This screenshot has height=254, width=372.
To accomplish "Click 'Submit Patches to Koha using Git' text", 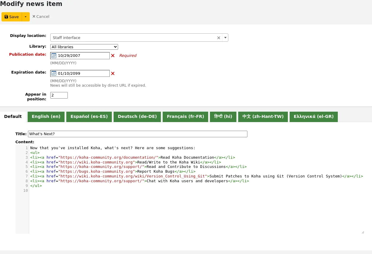I will 247,176.
